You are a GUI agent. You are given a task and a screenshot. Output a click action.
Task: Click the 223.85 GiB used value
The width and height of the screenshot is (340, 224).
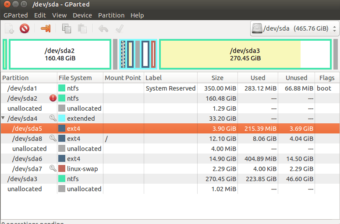pyautogui.click(x=261, y=179)
